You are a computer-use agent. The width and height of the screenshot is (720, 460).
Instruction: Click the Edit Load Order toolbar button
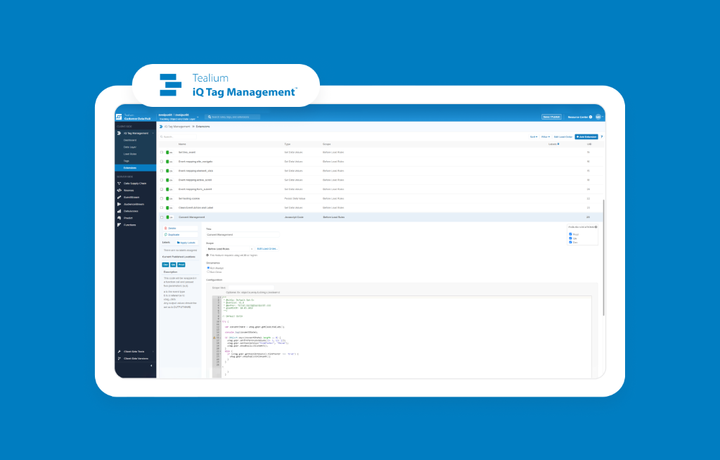[563, 137]
